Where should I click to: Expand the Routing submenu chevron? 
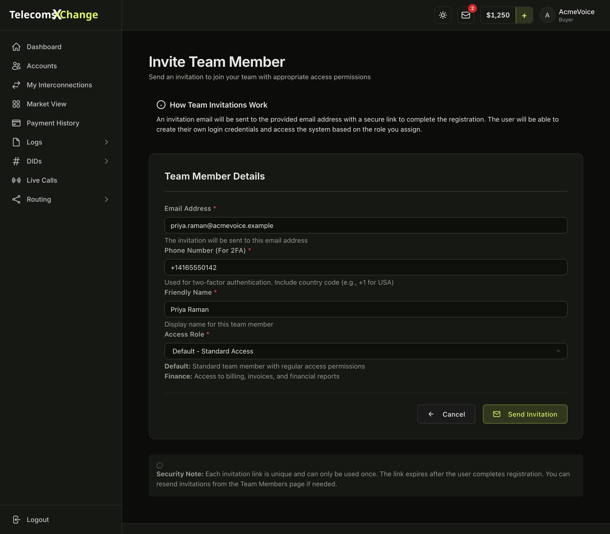[106, 199]
